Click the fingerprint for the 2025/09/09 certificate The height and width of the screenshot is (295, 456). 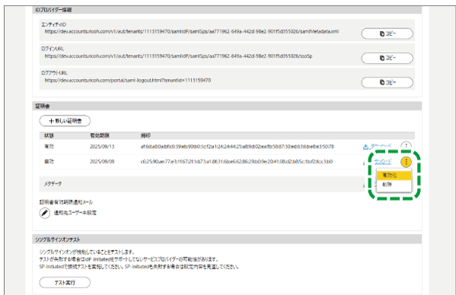click(237, 161)
